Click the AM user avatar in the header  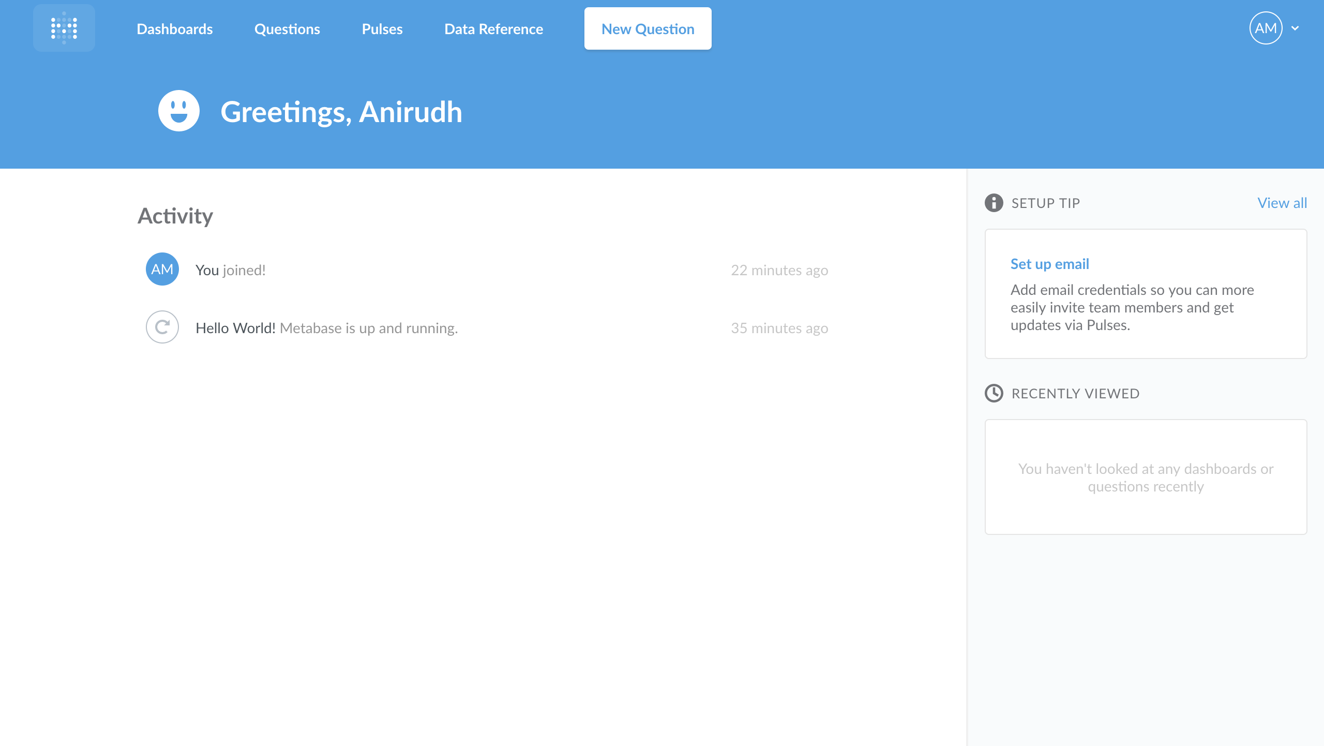(x=1265, y=28)
